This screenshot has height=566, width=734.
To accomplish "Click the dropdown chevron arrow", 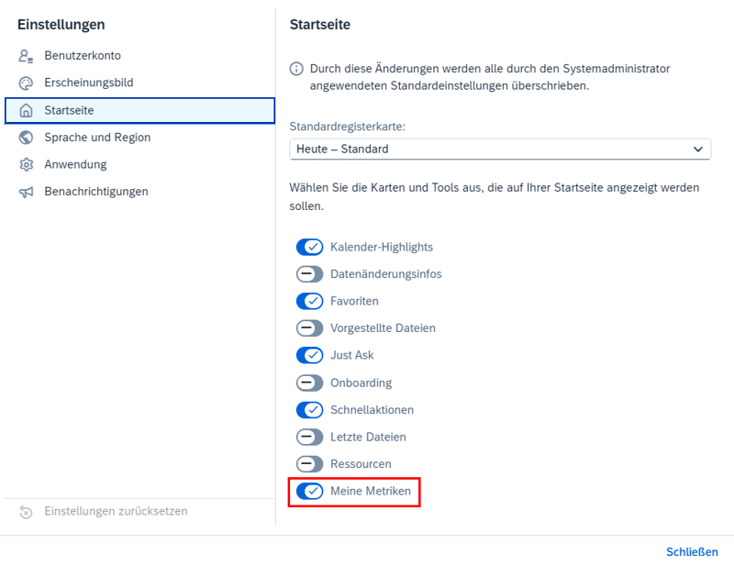I will [x=699, y=149].
